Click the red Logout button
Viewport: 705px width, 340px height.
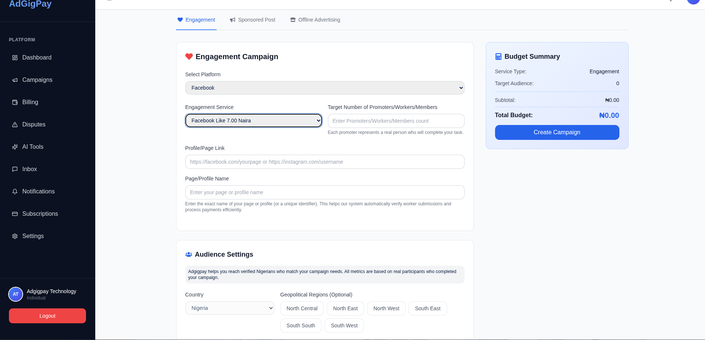(47, 316)
